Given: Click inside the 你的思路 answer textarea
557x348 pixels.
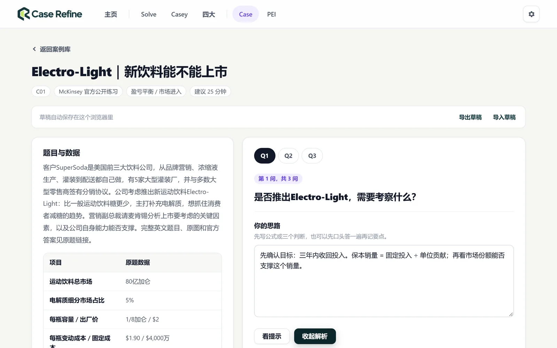Looking at the screenshot, I should (384, 281).
